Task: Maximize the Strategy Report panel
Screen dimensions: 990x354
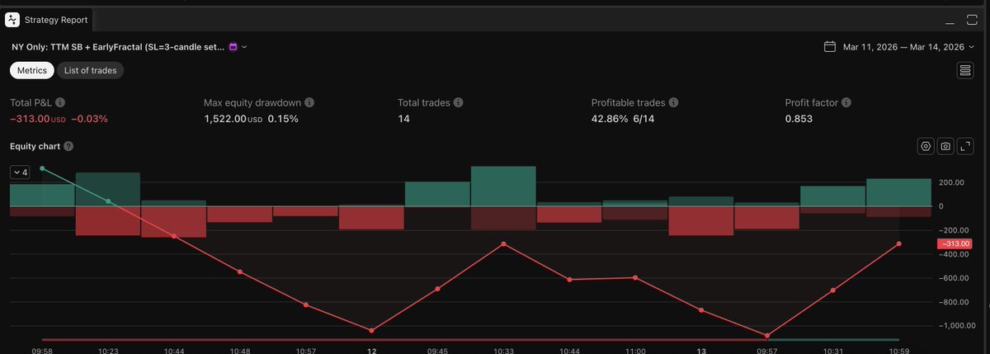Action: pos(973,19)
